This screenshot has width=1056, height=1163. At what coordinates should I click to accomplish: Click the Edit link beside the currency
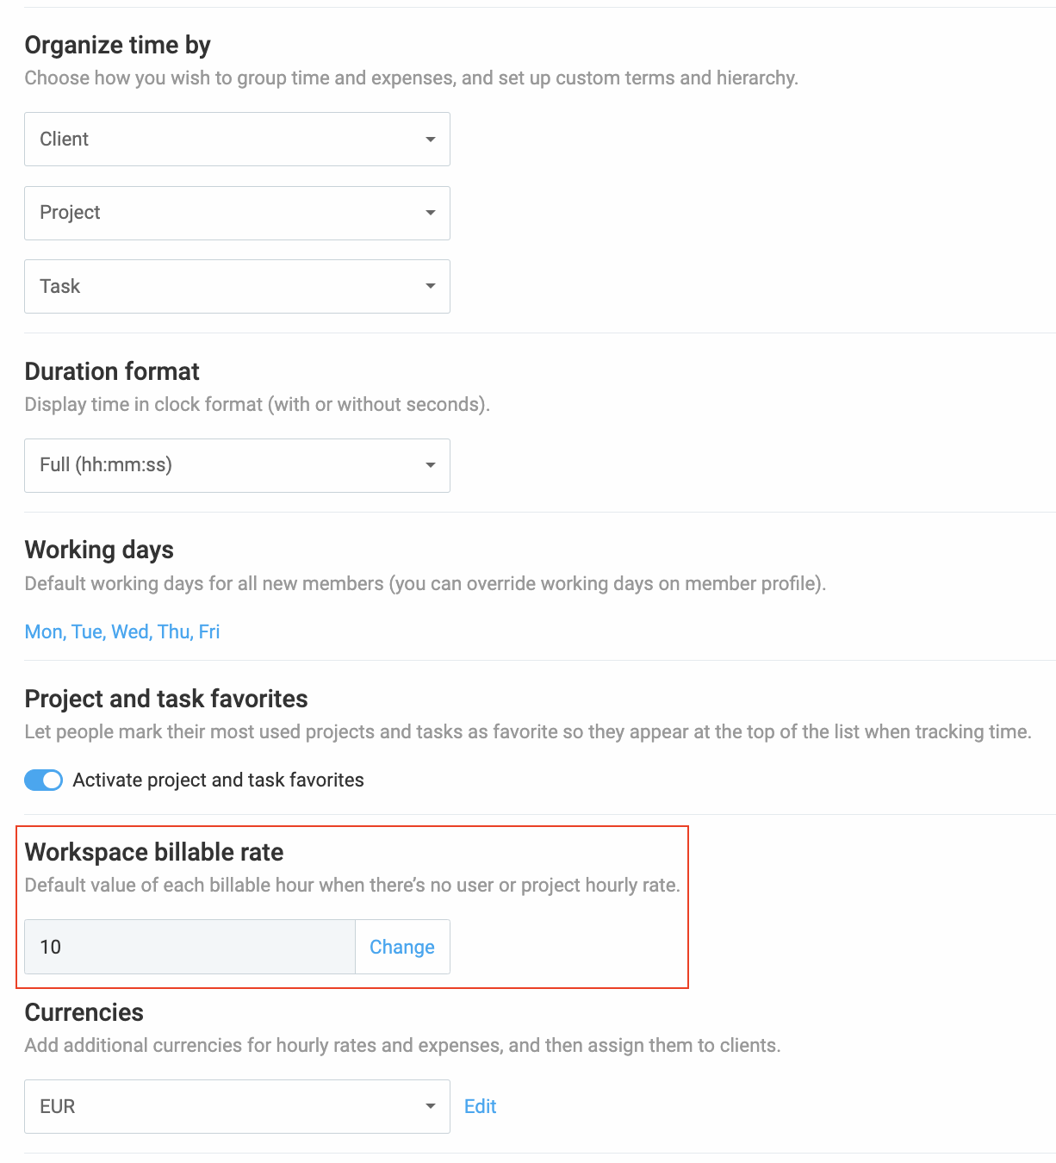click(x=480, y=1106)
